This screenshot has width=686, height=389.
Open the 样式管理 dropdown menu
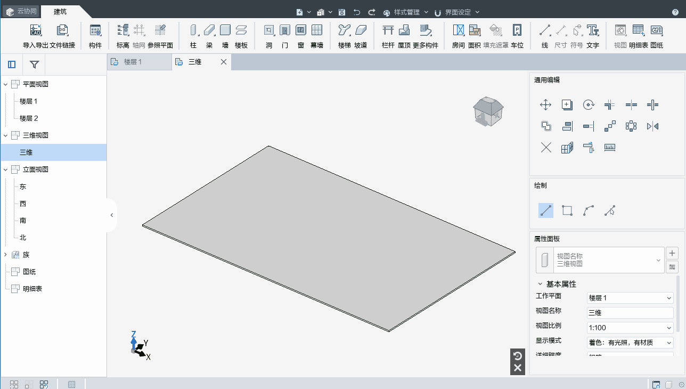click(x=406, y=12)
